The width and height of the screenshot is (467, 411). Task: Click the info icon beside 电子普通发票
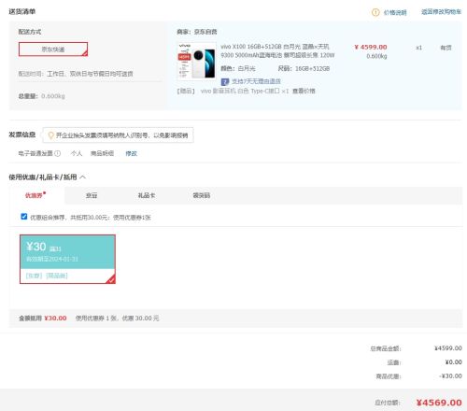(58, 153)
